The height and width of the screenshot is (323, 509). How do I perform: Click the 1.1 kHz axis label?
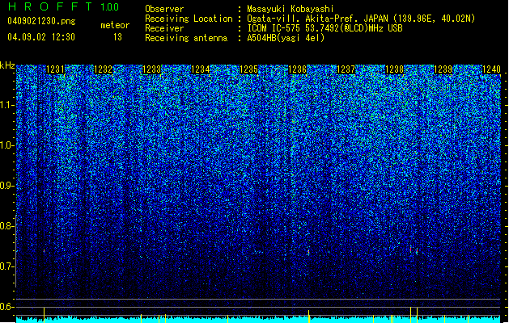click(7, 105)
